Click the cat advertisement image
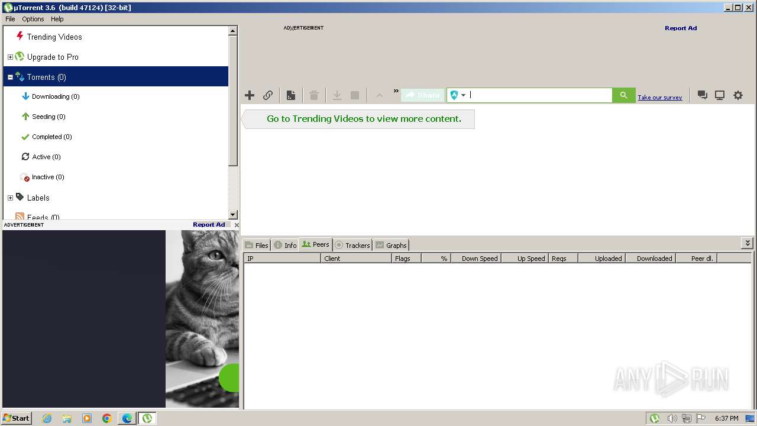757x426 pixels. [x=202, y=319]
